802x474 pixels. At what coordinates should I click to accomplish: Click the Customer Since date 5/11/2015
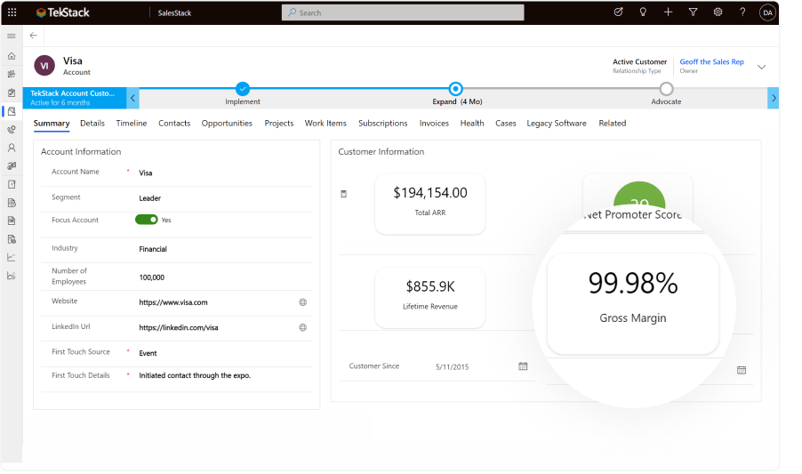pyautogui.click(x=453, y=366)
